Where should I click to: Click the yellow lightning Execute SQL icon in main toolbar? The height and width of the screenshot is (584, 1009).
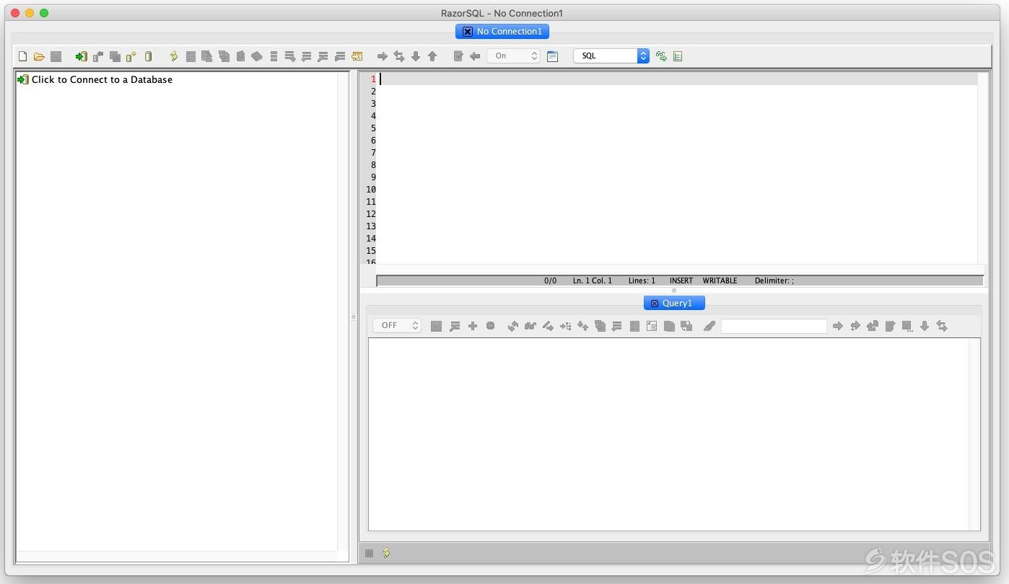pos(173,56)
